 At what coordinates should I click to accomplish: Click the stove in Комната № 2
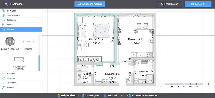[151, 41]
